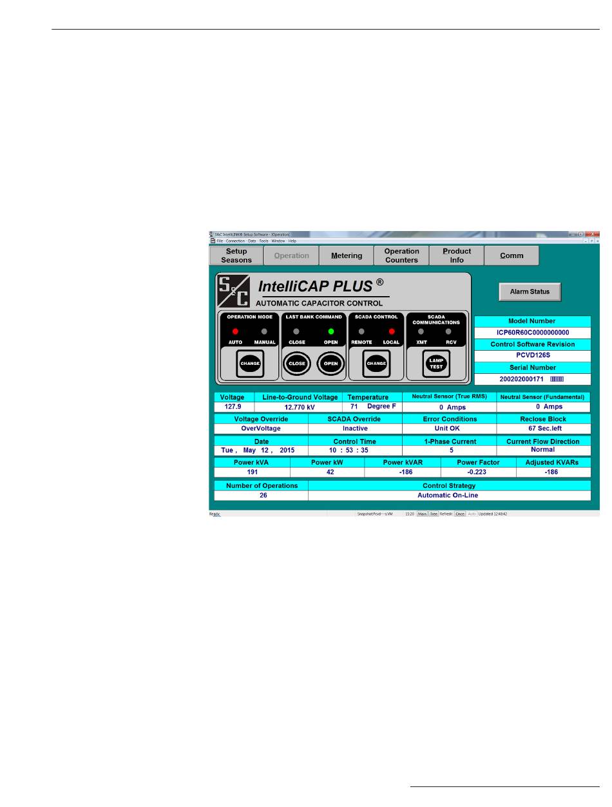Open the Tools menu
Viewport: 612px width, 807px height.
click(264, 241)
